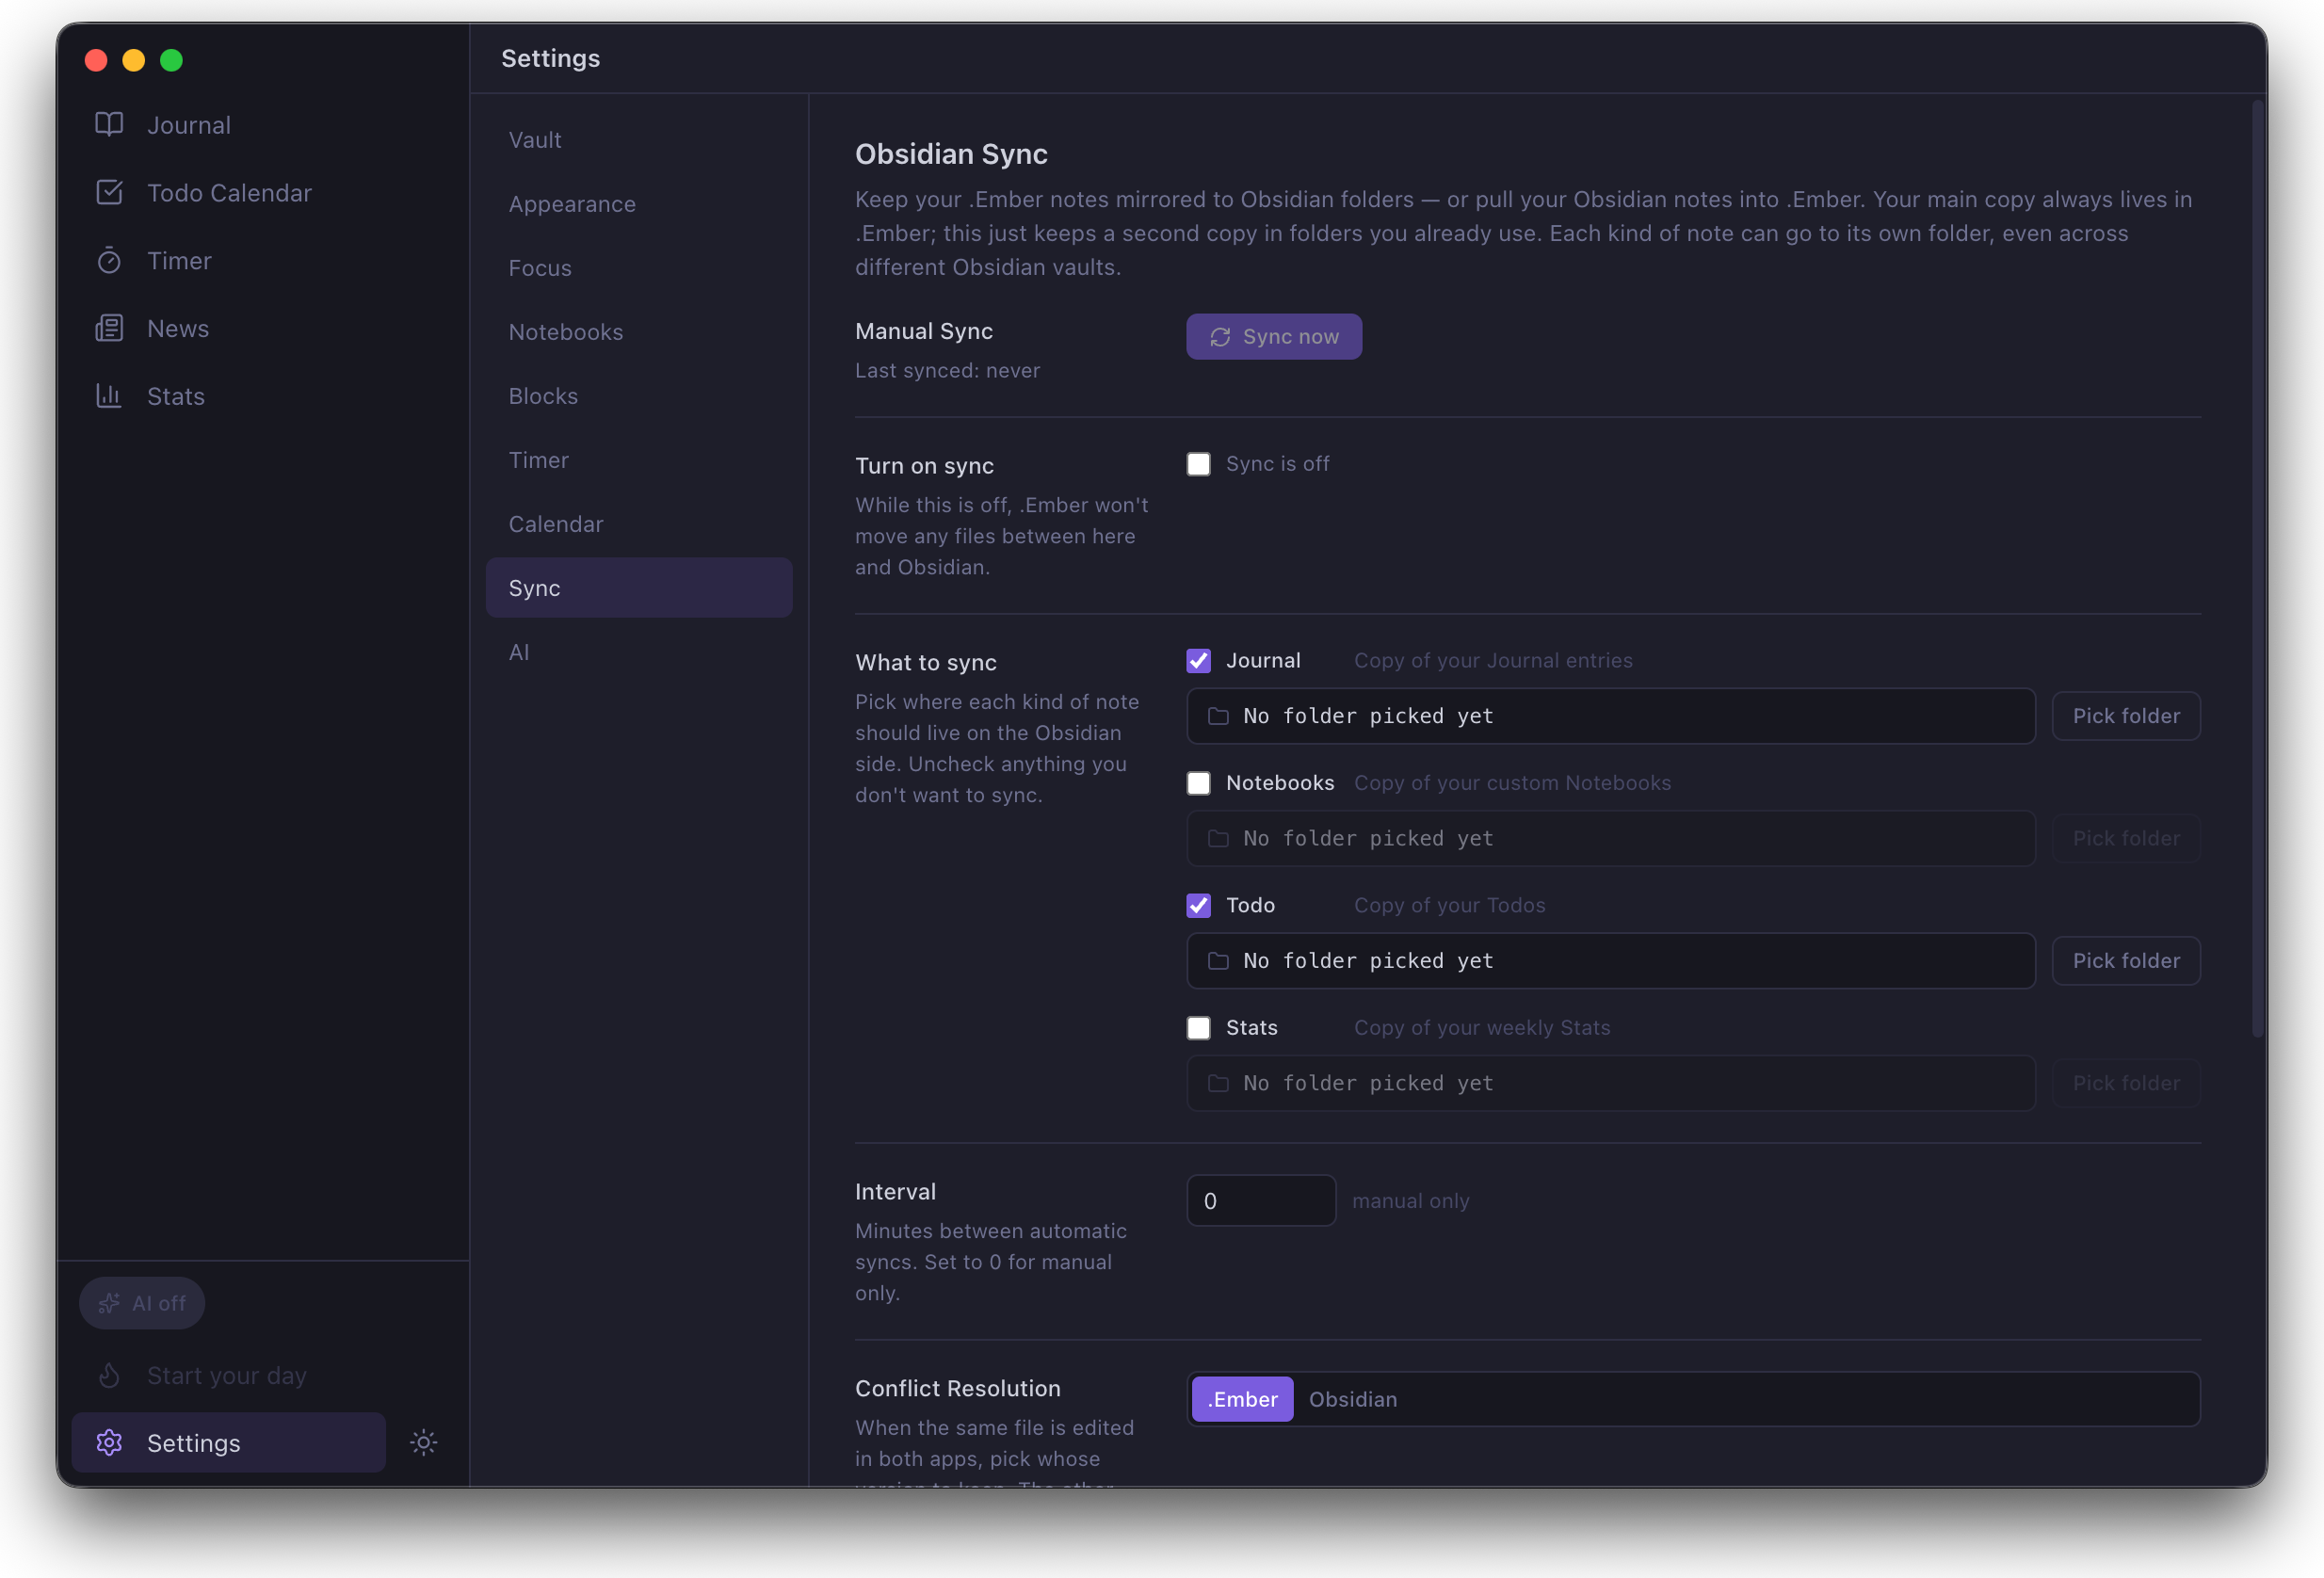The width and height of the screenshot is (2324, 1578).
Task: Click Pick folder for Journal
Action: click(x=2126, y=716)
